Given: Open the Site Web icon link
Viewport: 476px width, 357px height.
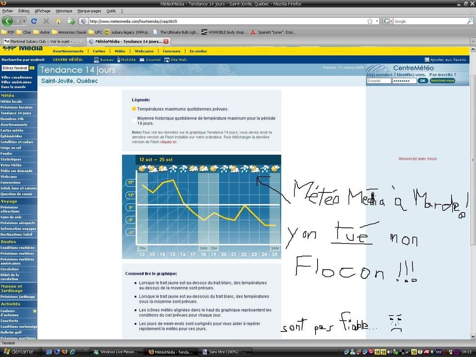Looking at the screenshot, I should 167,60.
